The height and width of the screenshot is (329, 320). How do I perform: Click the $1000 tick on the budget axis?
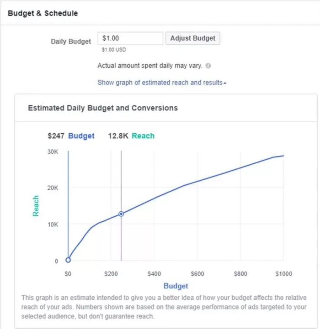283,274
